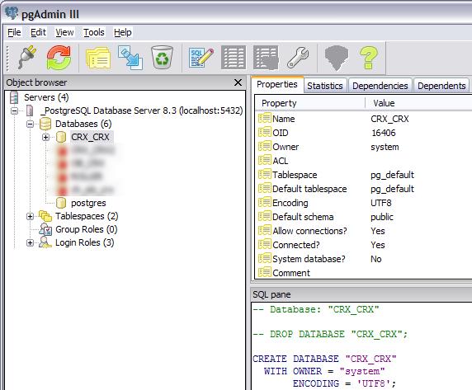Select Group Roles (0) in the tree
The width and height of the screenshot is (472, 390).
[x=87, y=229]
